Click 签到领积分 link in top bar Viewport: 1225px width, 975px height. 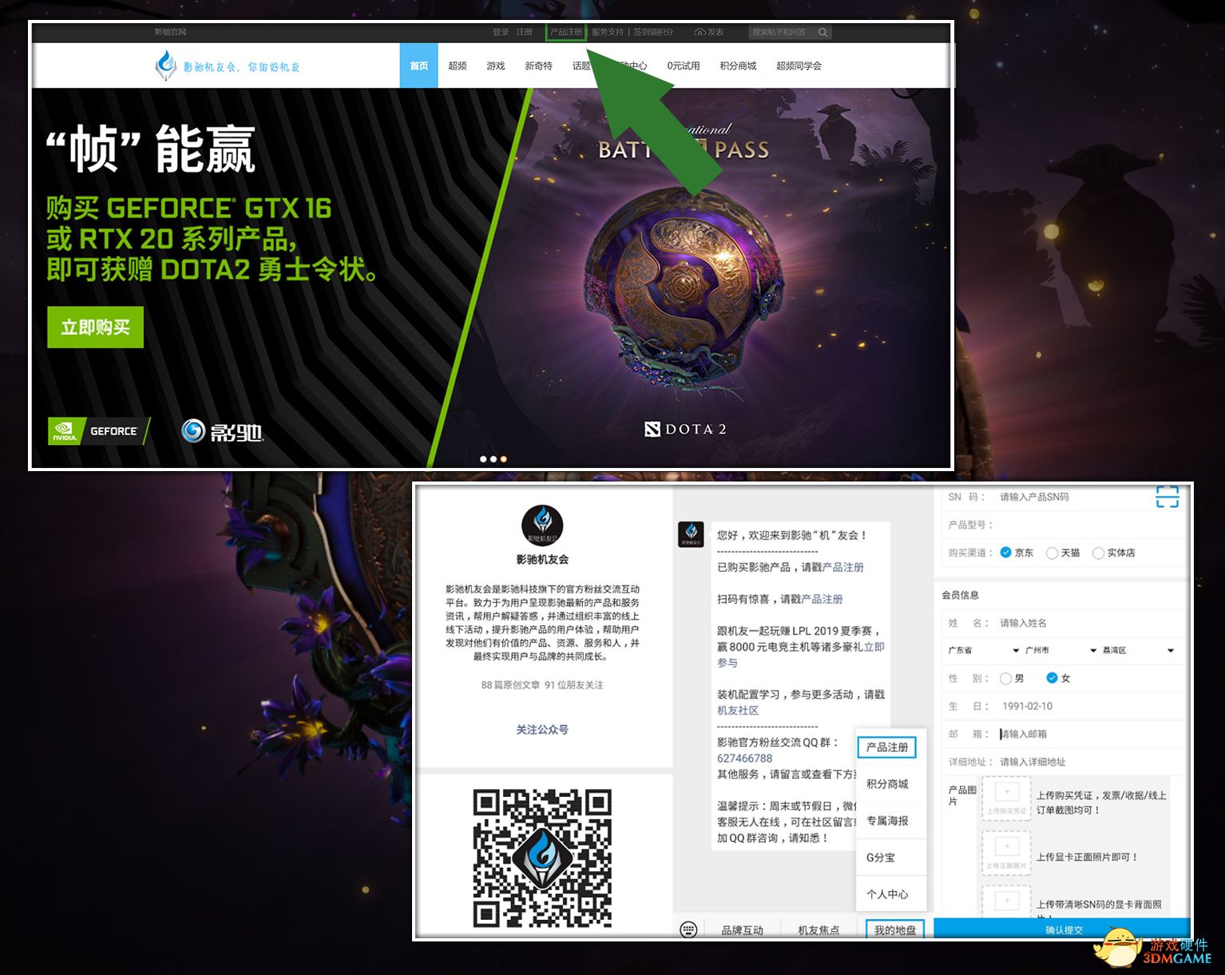pyautogui.click(x=653, y=32)
